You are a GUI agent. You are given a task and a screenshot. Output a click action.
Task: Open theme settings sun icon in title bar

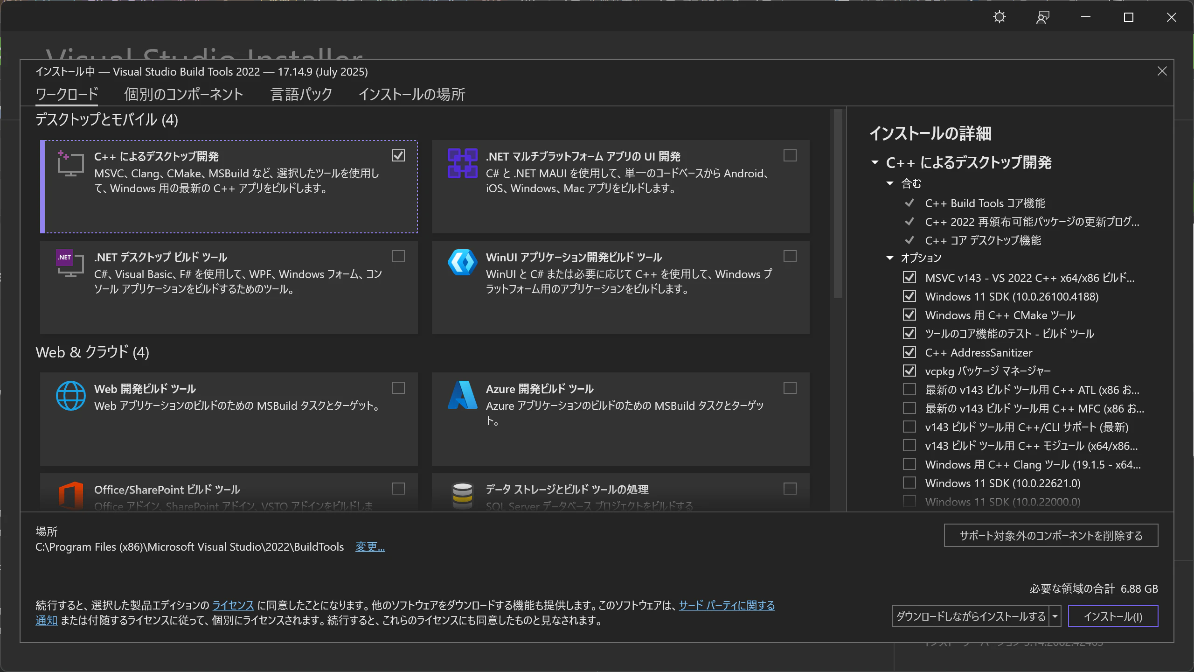pos(1000,17)
